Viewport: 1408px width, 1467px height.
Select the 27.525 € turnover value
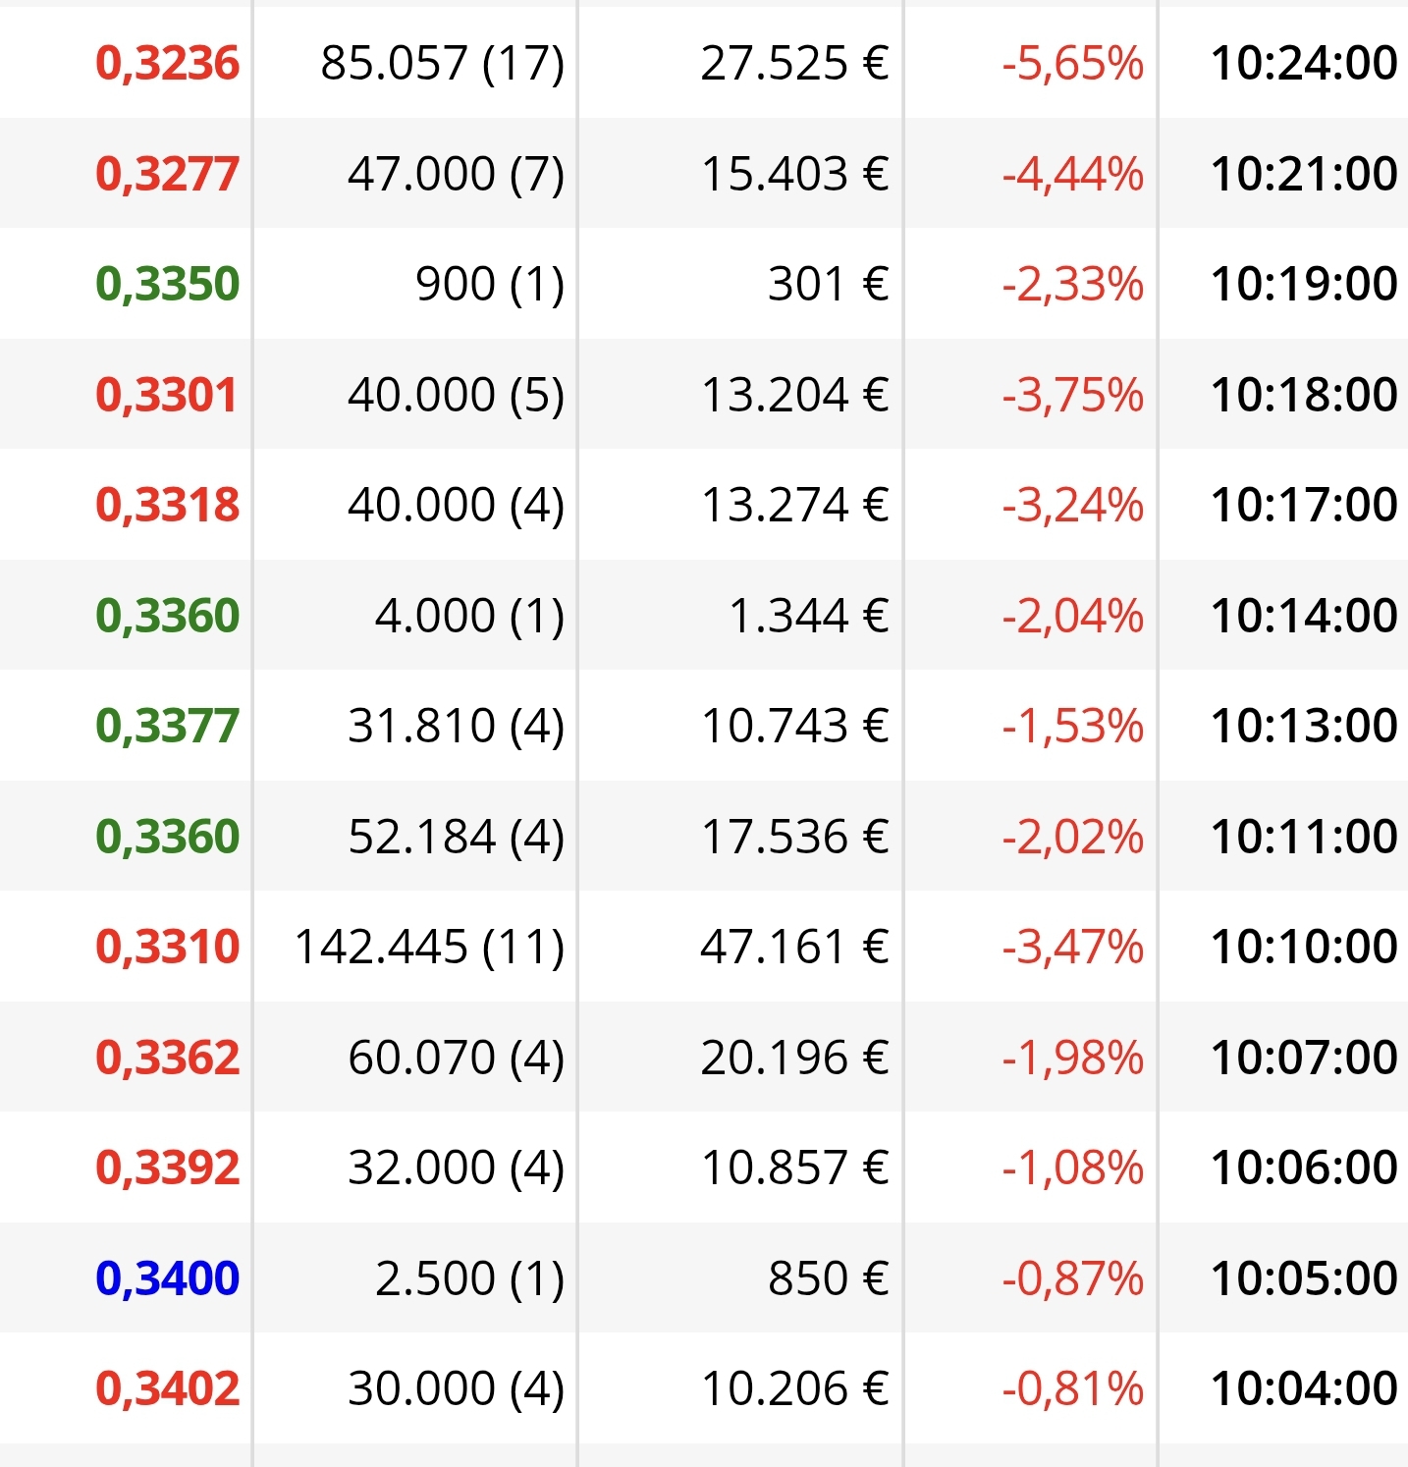point(794,63)
